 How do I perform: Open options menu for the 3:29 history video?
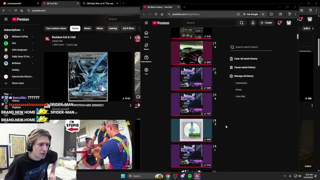click(213, 43)
